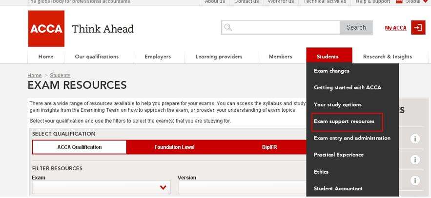Choose Exam support resources from menu

click(x=344, y=121)
